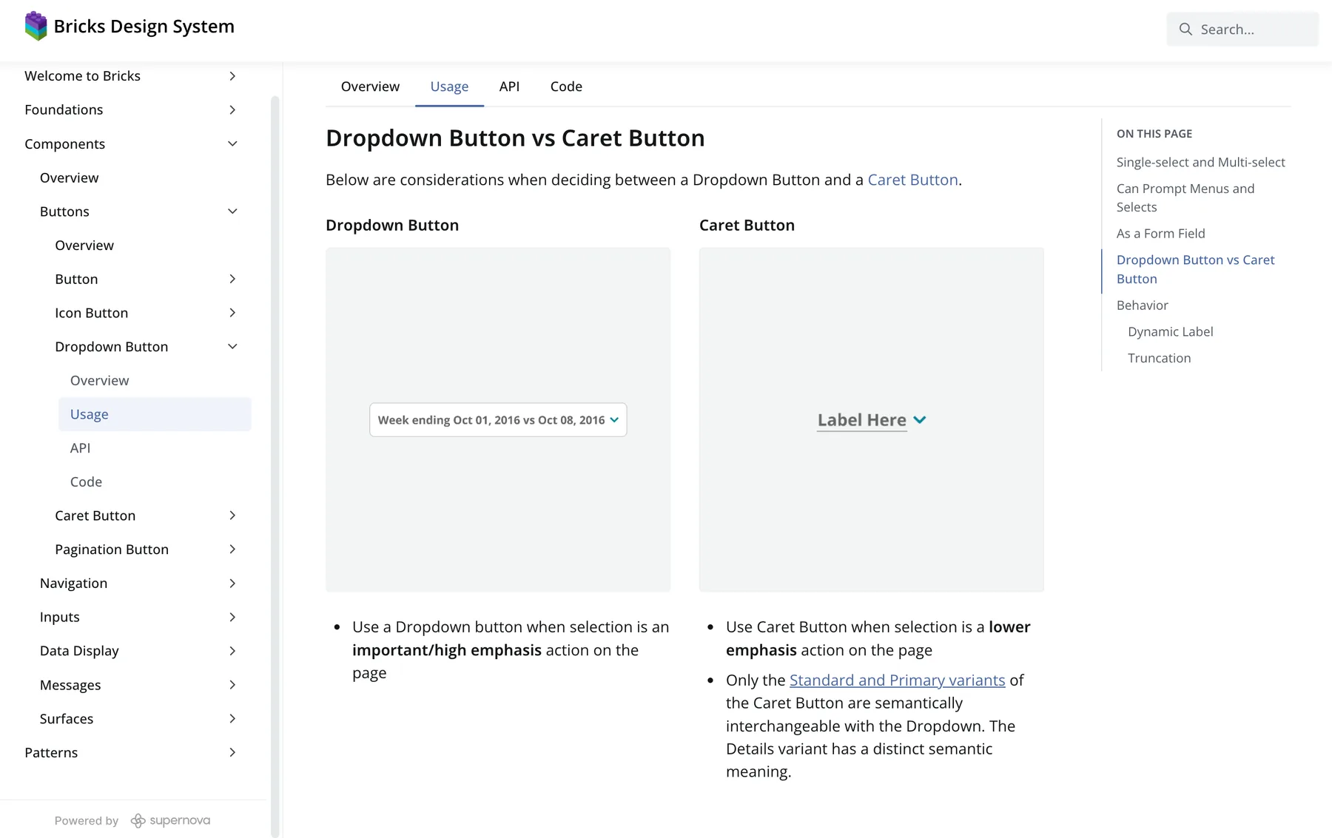
Task: Open Code under Dropdown Button sidebar
Action: (86, 482)
